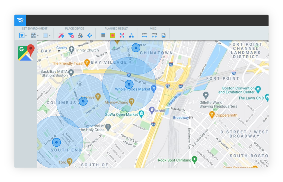Viewport: 283px width, 182px height.
Task: Click the CHINATOWN neighborhood label
Action: pyautogui.click(x=156, y=53)
